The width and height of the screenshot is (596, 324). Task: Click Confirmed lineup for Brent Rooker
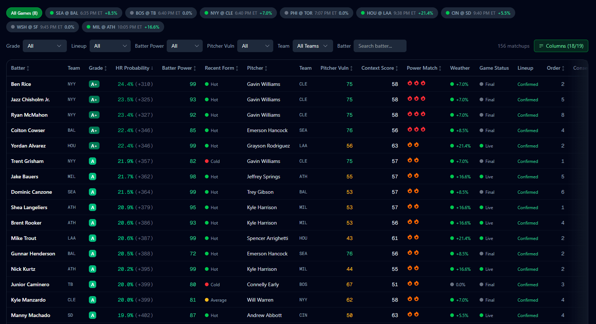point(528,223)
